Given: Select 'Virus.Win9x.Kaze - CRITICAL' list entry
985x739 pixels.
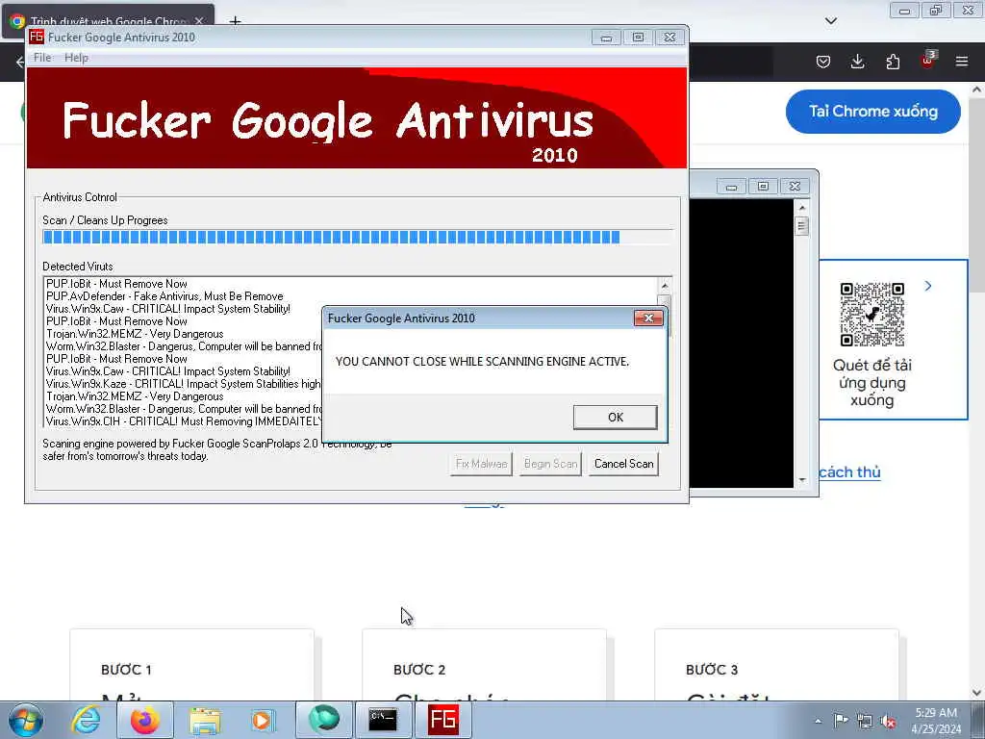Looking at the screenshot, I should (184, 383).
